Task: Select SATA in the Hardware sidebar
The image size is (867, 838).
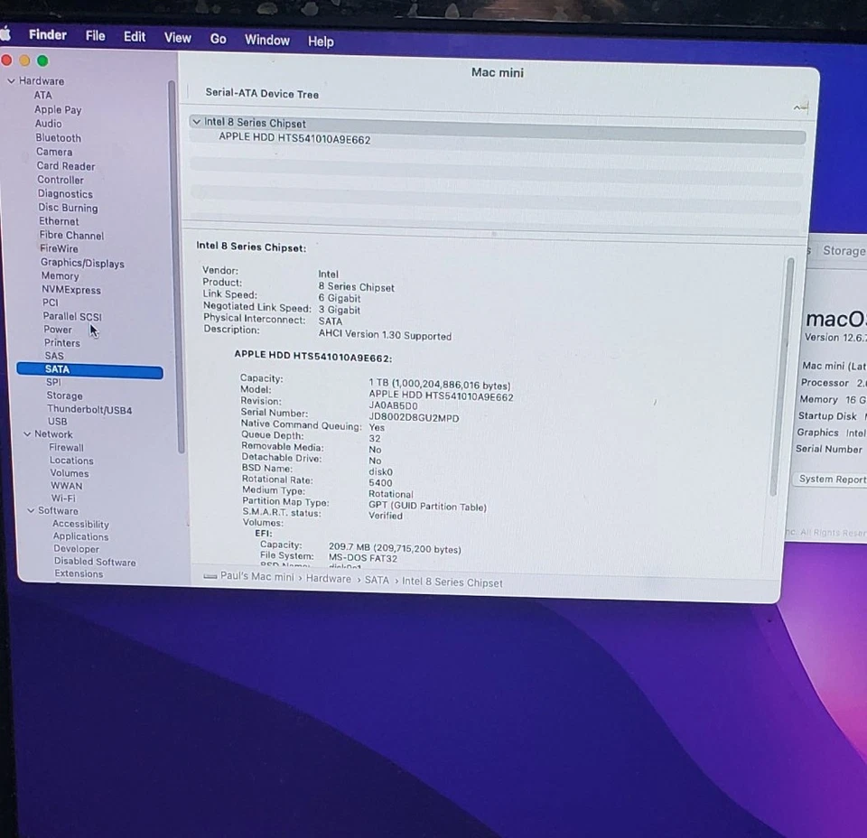Action: pyautogui.click(x=57, y=368)
